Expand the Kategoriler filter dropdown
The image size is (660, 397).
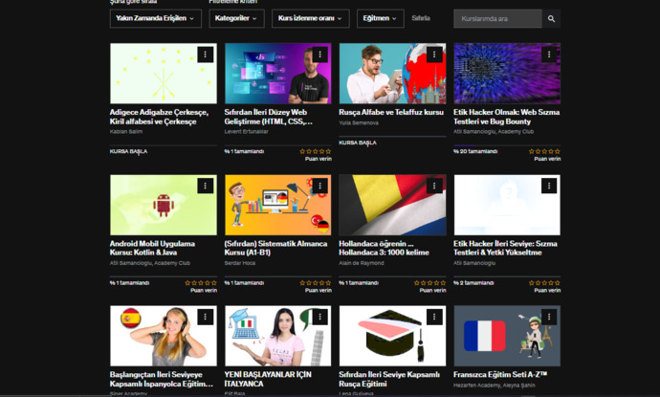coord(236,18)
